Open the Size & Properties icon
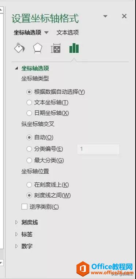The height and width of the screenshot is (279, 136). pyautogui.click(x=56, y=48)
